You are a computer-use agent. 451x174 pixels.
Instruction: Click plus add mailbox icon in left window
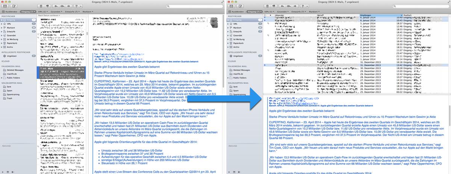point(3,171)
